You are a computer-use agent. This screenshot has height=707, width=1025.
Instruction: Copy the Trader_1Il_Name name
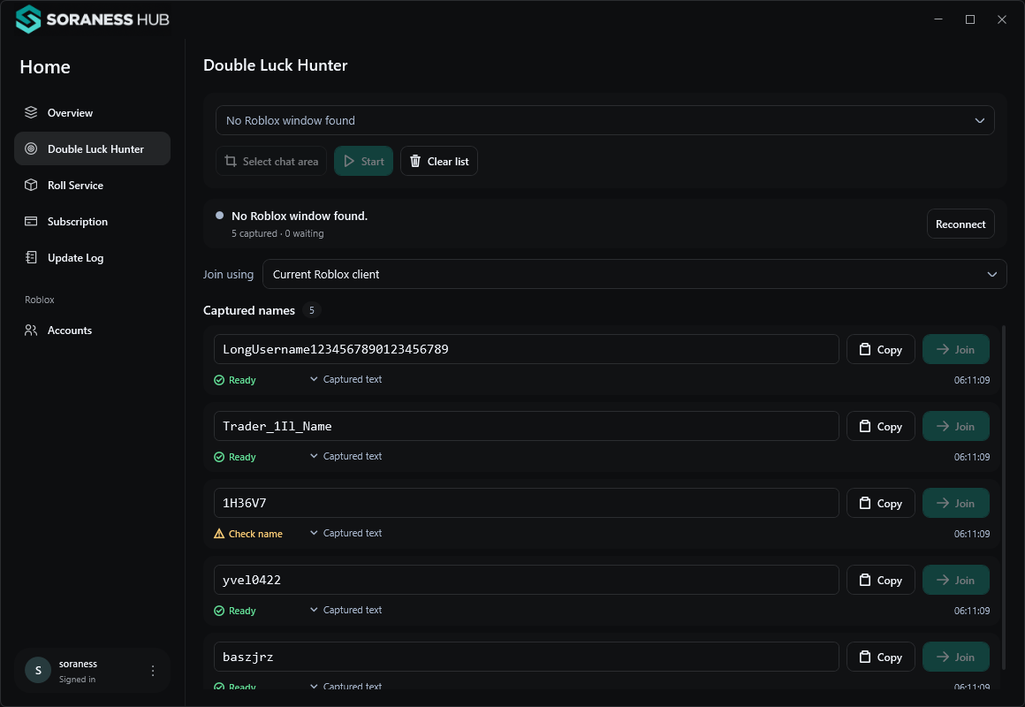(881, 426)
